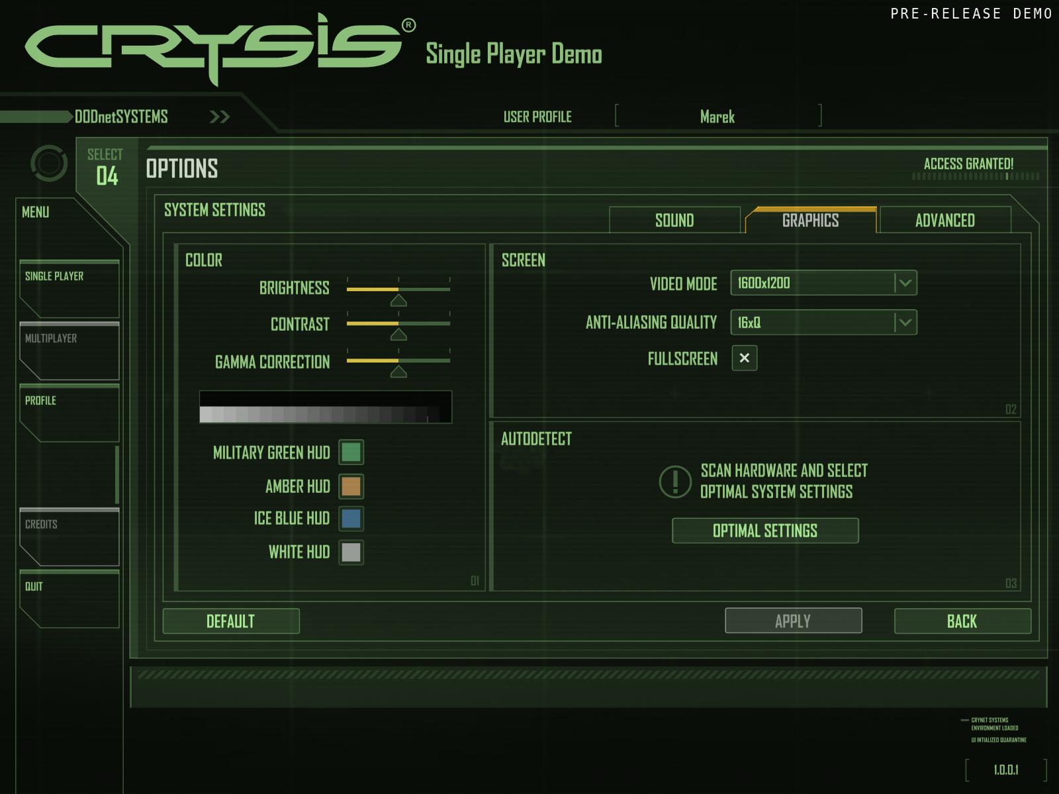Expand the Anti-Aliasing Quality dropdown
The image size is (1059, 794).
tap(823, 322)
